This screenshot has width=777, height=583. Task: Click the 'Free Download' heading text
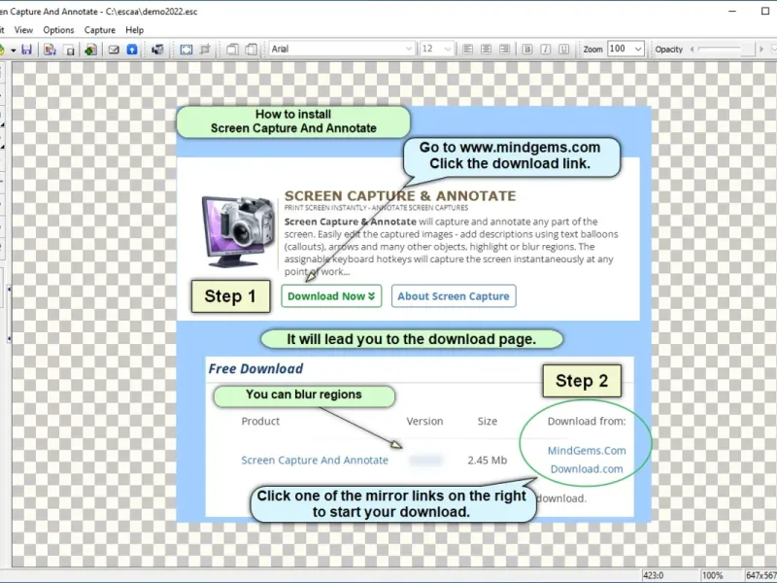coord(255,369)
